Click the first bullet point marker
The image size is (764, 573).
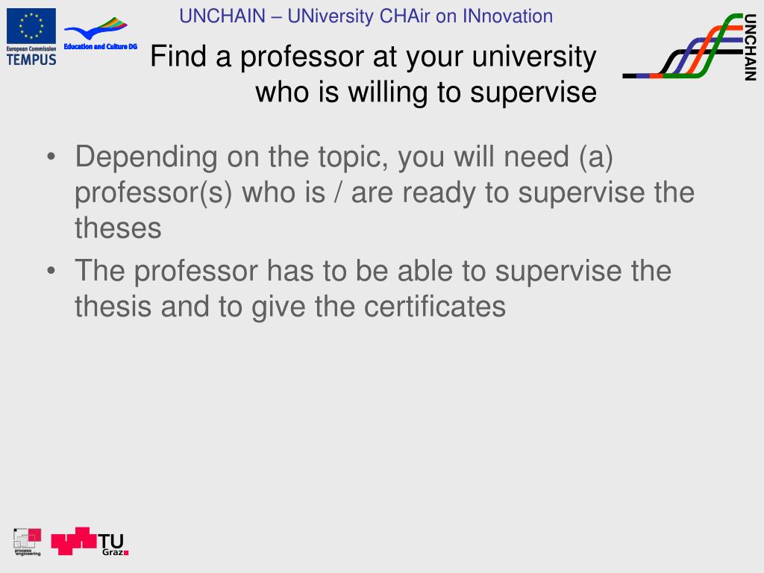[x=51, y=157]
